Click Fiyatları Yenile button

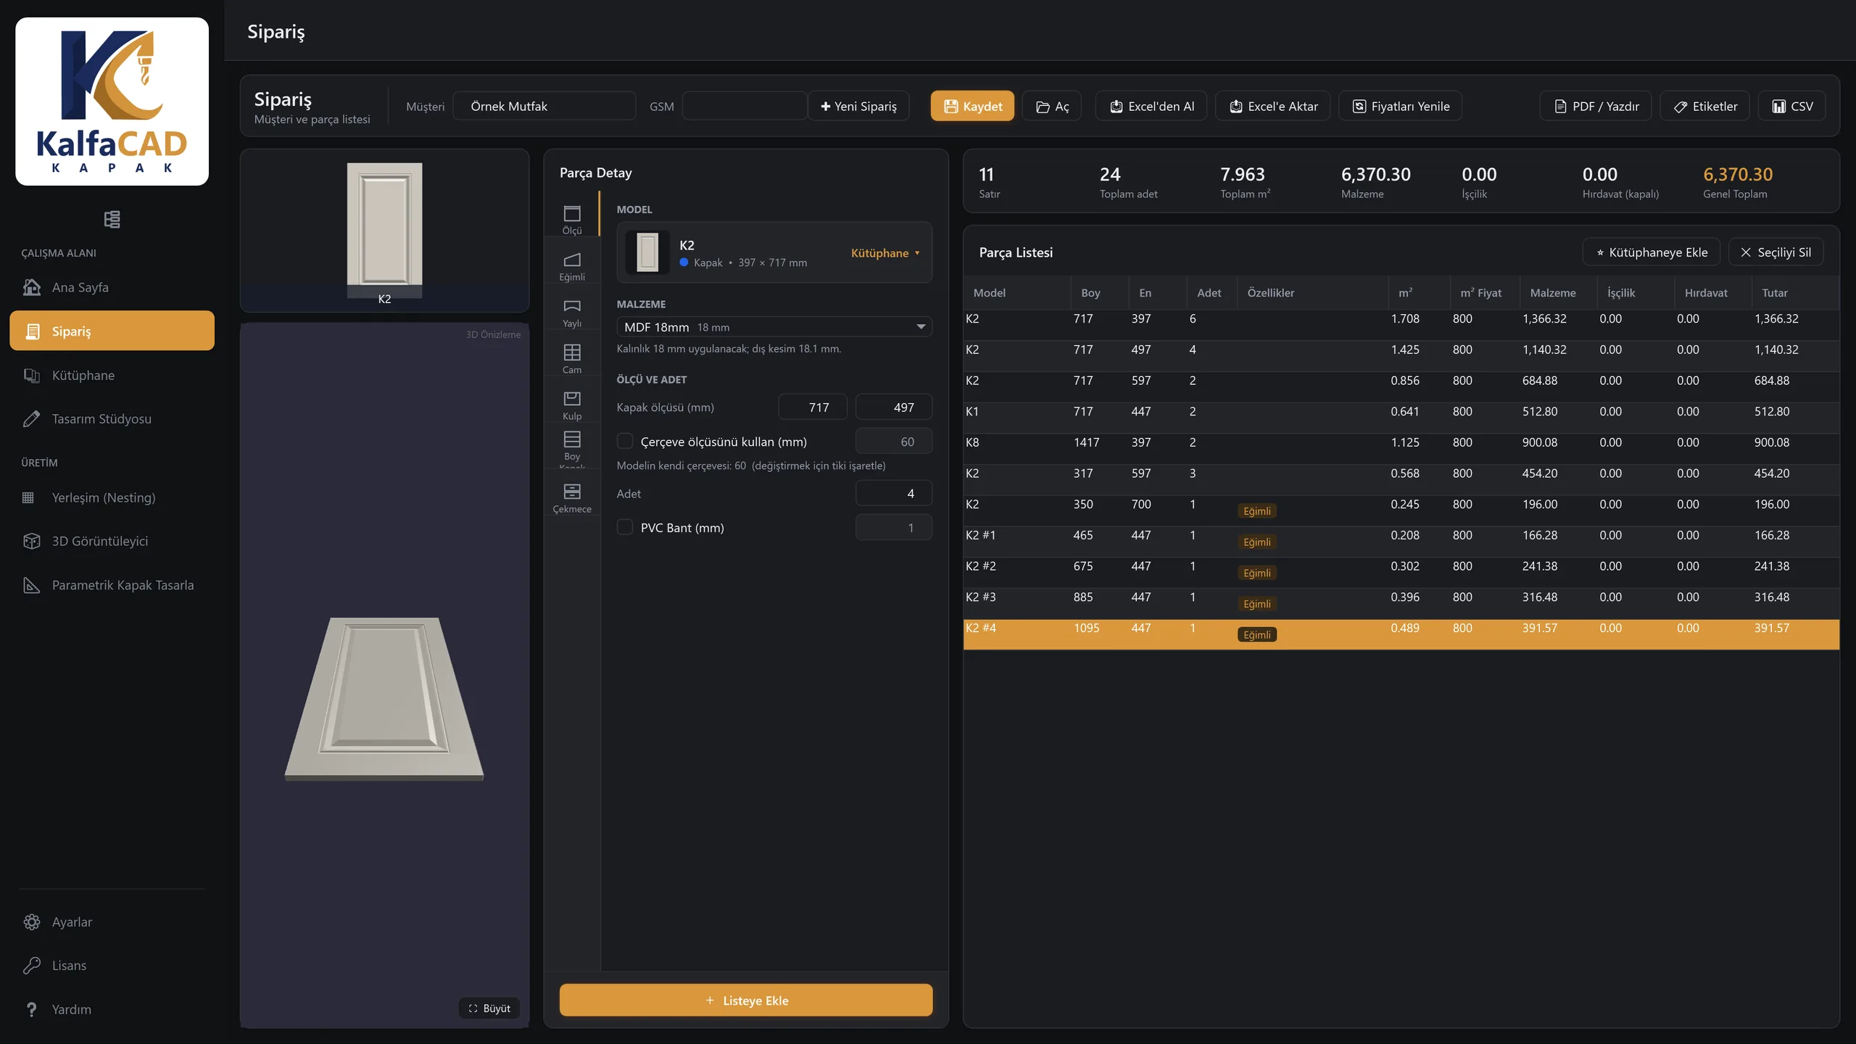(1401, 106)
